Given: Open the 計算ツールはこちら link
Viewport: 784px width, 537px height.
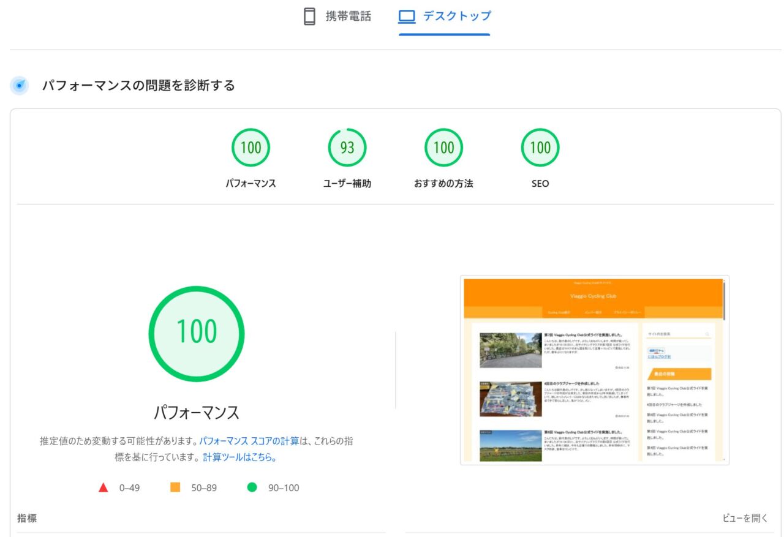Looking at the screenshot, I should (239, 457).
